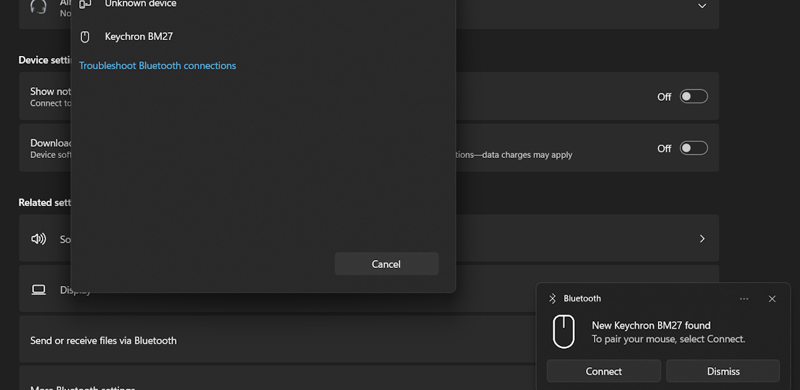The height and width of the screenshot is (390, 800).
Task: Dismiss the Bluetooth notification
Action: 723,371
